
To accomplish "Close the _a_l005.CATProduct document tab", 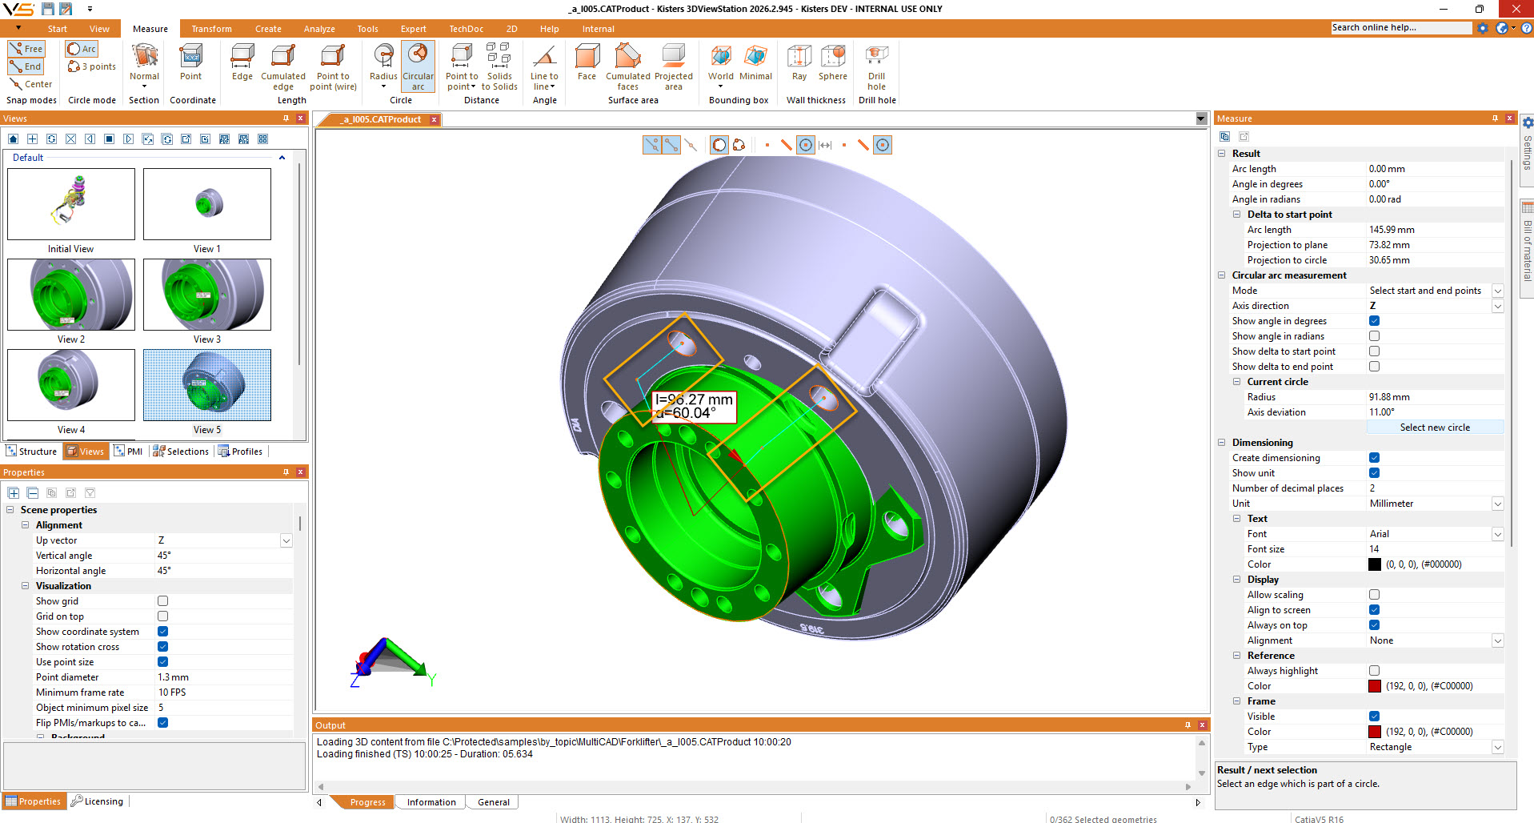I will (x=435, y=119).
